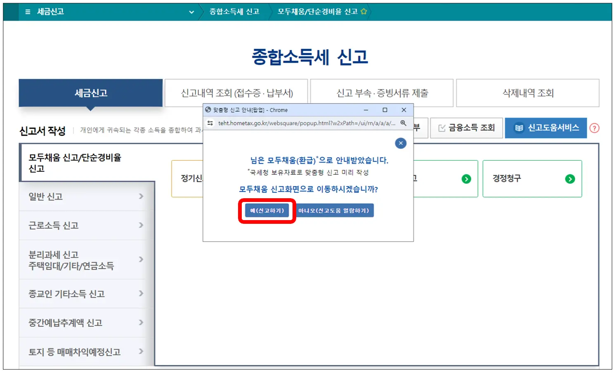Click the book icon on 신고도움서비스 button
Screen dimensions: 616x373
tap(519, 128)
